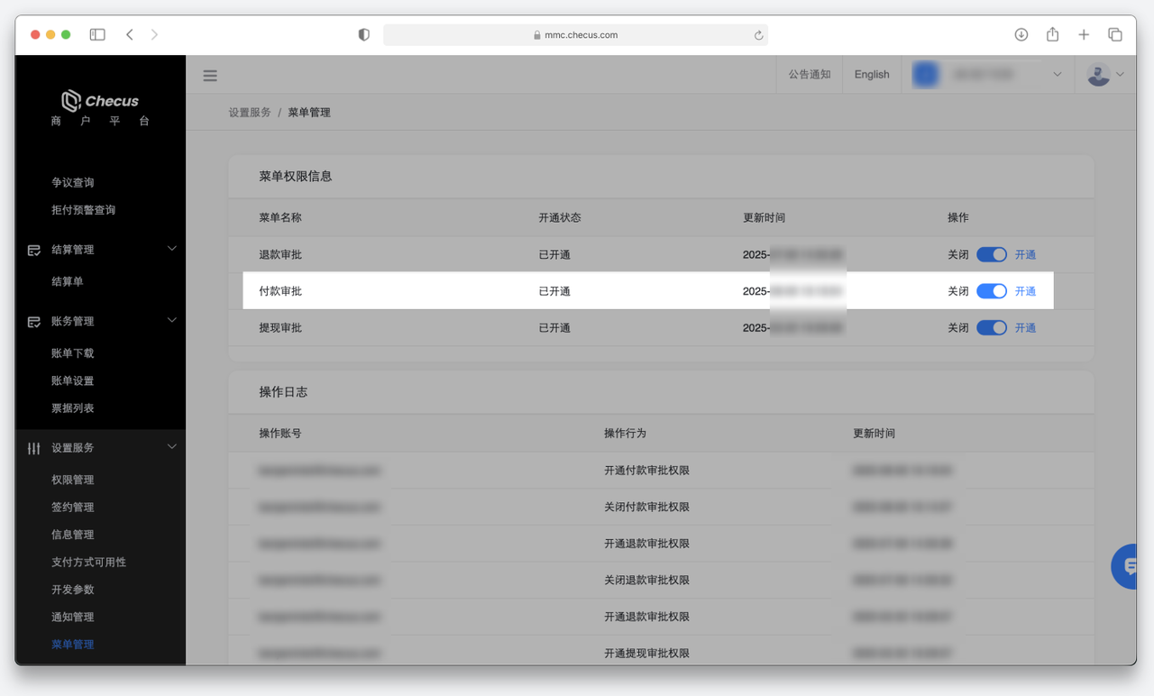The height and width of the screenshot is (696, 1154).
Task: Open the 权限管理 menu item
Action: (x=73, y=480)
